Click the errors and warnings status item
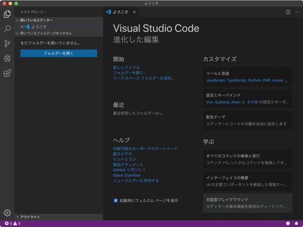 coord(13,223)
